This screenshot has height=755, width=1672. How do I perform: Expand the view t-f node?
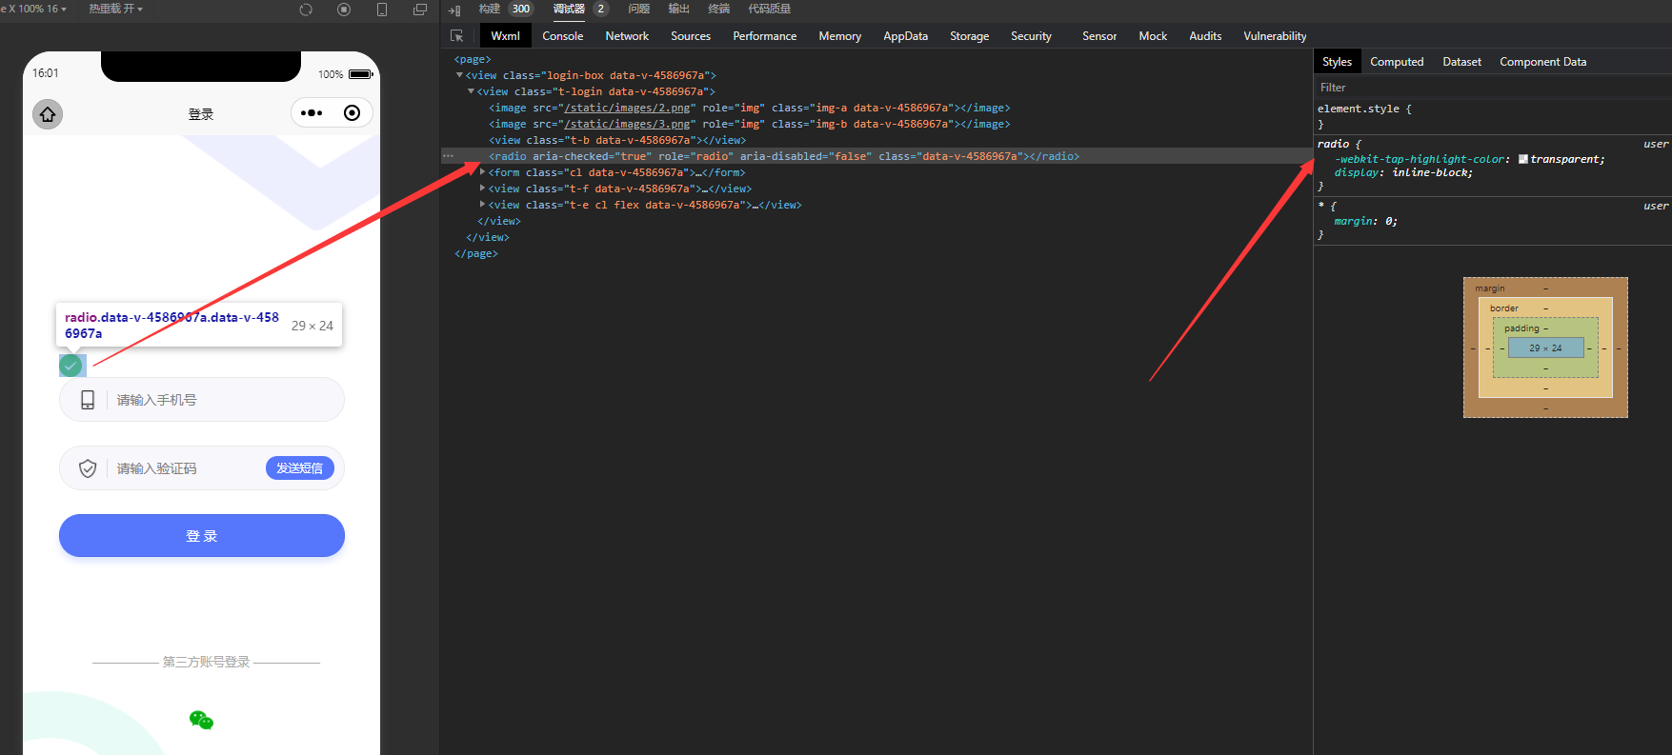[x=483, y=189]
